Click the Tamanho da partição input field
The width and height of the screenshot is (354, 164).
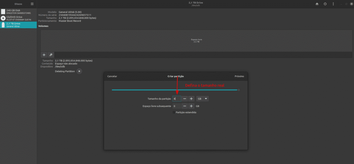coord(177,99)
